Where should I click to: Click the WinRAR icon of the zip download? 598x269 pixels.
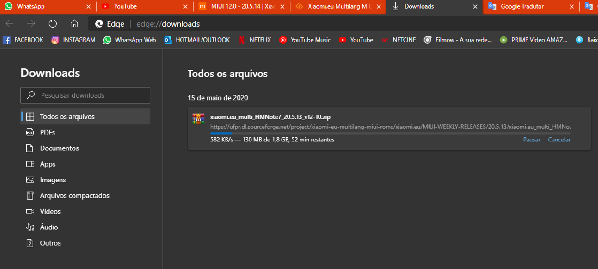[198, 118]
